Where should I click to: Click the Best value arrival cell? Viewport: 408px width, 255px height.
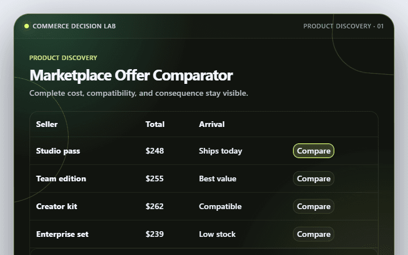(x=218, y=178)
